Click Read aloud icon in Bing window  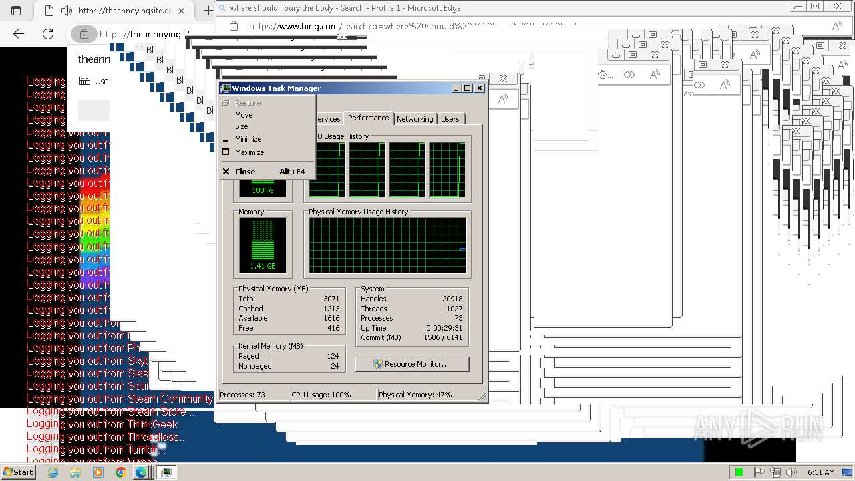point(837,26)
